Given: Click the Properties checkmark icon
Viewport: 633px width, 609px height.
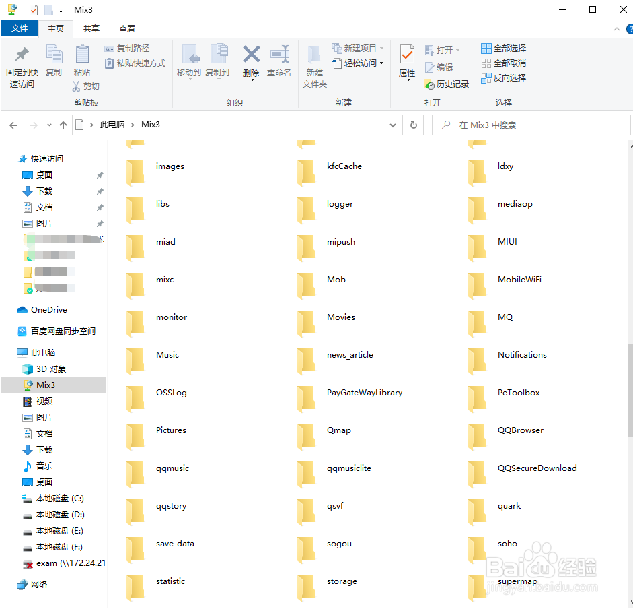Looking at the screenshot, I should [407, 54].
